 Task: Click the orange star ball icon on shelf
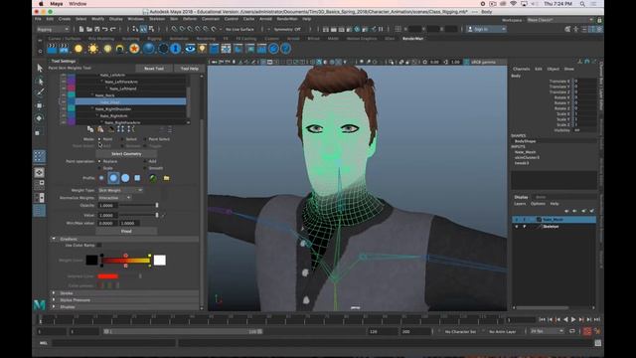point(134,49)
